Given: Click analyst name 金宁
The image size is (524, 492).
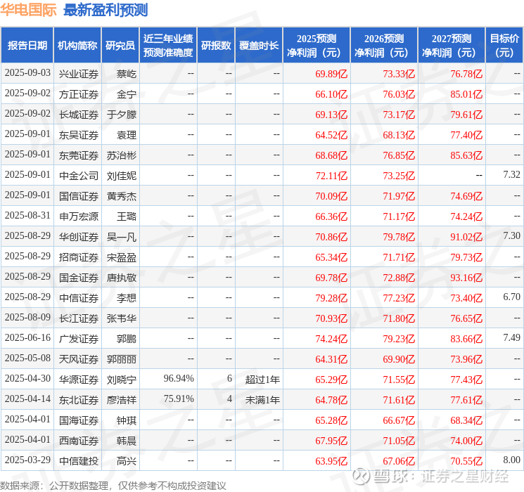Looking at the screenshot, I should [127, 94].
